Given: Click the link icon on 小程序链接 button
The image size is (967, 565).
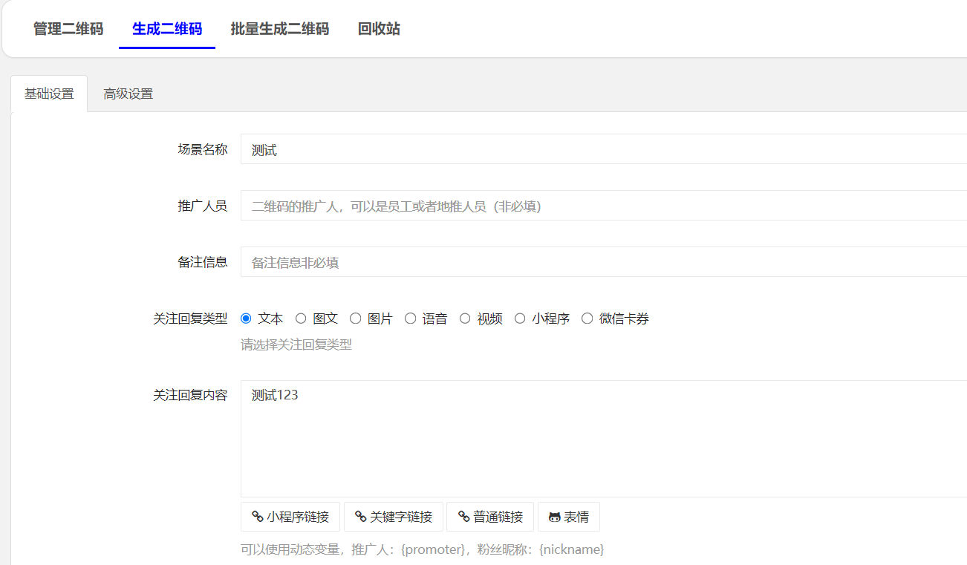Looking at the screenshot, I should (257, 516).
